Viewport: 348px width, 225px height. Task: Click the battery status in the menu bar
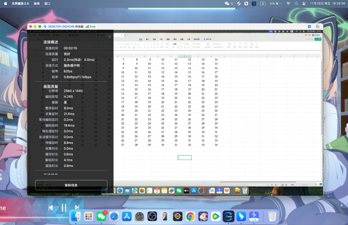tap(276, 4)
